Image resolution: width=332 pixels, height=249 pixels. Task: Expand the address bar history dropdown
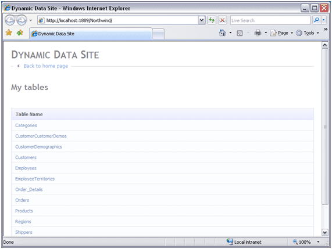(202, 20)
